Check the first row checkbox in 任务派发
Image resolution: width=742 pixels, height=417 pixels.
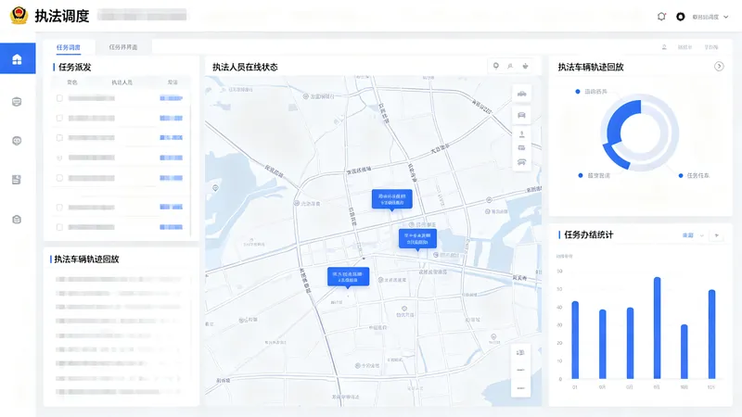59,98
